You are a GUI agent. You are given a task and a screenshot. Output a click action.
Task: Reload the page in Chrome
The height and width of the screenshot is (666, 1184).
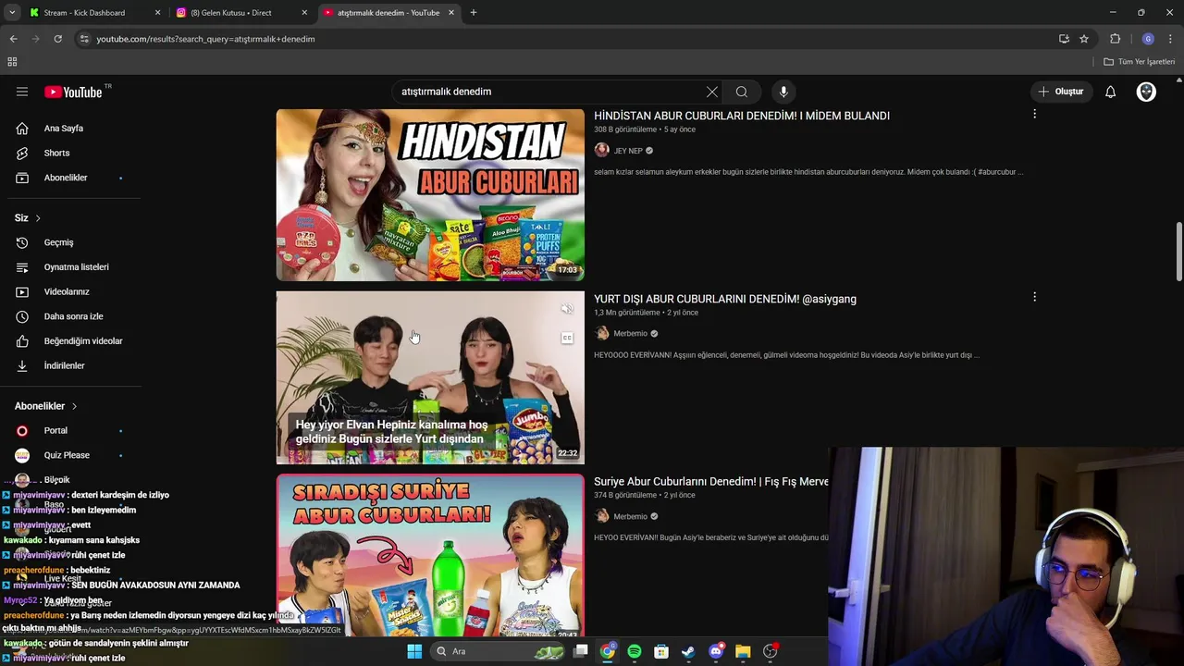(x=57, y=39)
